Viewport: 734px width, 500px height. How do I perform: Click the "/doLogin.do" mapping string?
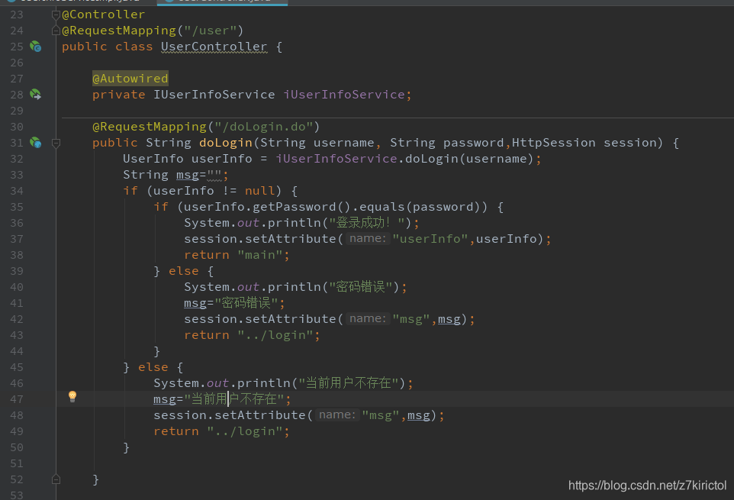pos(263,127)
